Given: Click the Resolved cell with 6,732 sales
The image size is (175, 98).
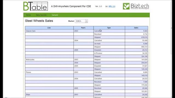Looking at the screenshot, I should click(x=109, y=34).
